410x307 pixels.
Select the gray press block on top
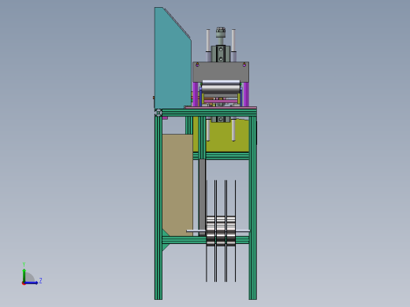point(221,72)
